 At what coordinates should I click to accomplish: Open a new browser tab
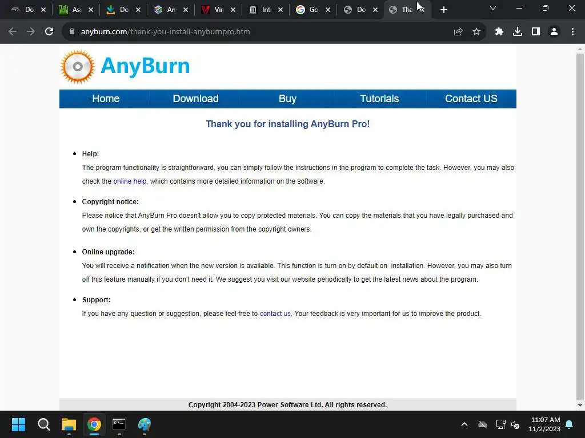click(443, 10)
